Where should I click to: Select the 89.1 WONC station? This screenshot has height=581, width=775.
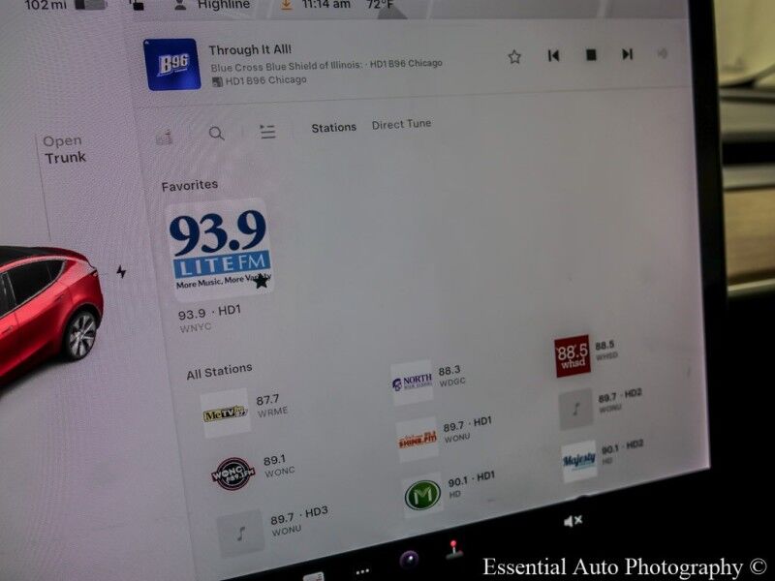232,474
